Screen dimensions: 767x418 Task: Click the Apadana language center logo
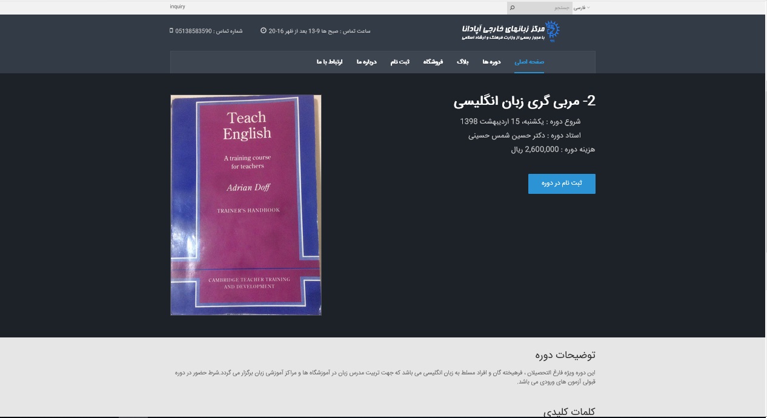(x=510, y=31)
